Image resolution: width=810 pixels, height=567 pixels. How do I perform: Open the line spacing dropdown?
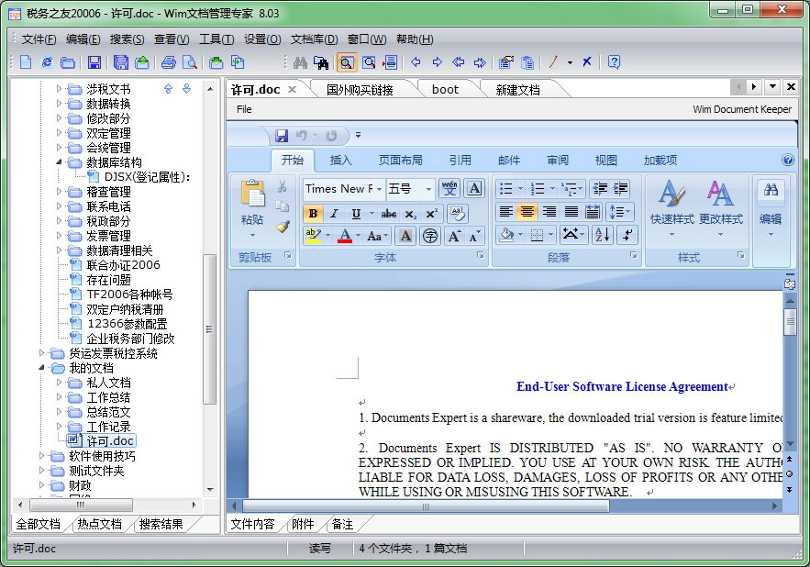click(620, 211)
